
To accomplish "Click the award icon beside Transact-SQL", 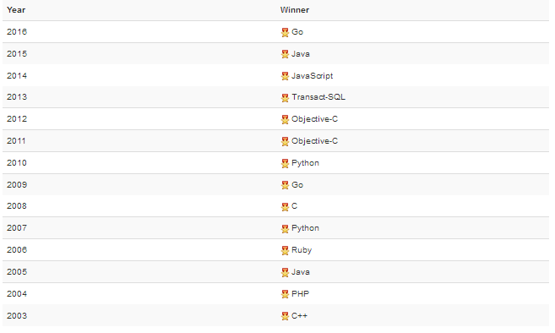I will pyautogui.click(x=285, y=98).
